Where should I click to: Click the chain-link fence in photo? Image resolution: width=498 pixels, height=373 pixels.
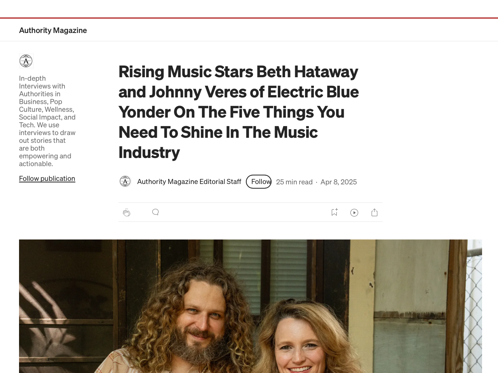coord(475,306)
